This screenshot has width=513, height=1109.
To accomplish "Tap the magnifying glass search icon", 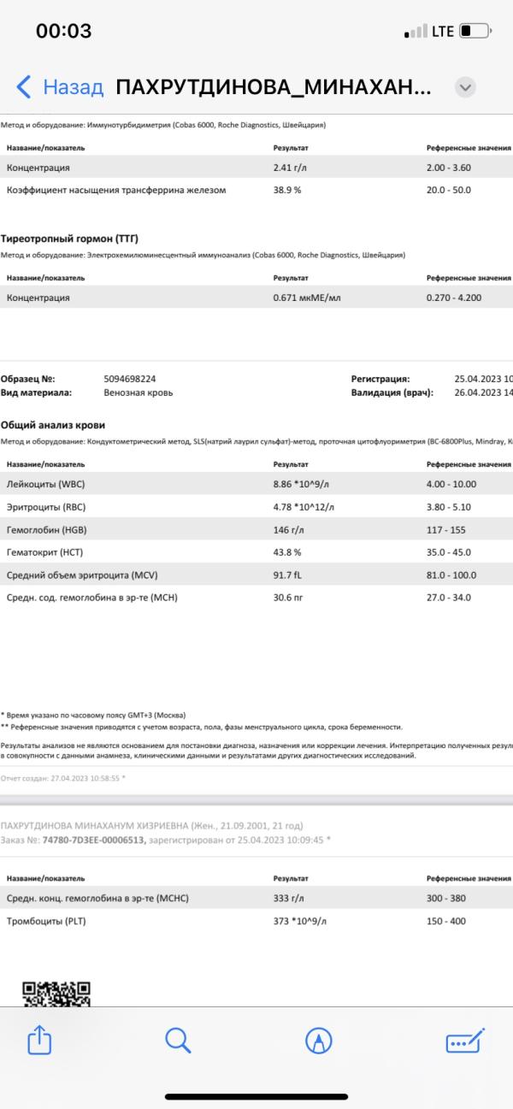I will [177, 1039].
